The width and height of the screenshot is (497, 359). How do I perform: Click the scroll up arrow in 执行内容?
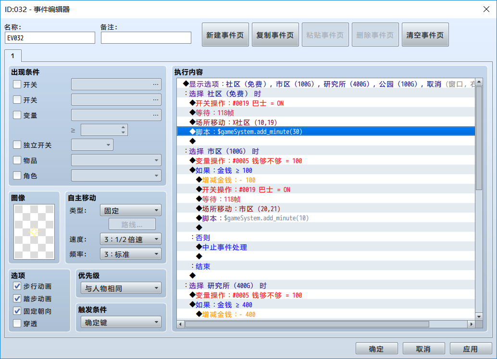click(x=479, y=82)
